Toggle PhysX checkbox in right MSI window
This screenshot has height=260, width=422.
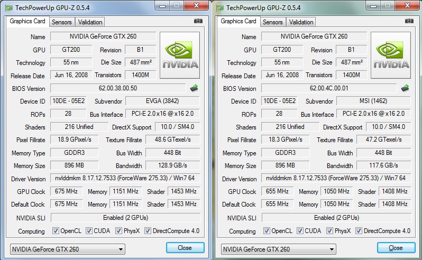[x=329, y=231]
